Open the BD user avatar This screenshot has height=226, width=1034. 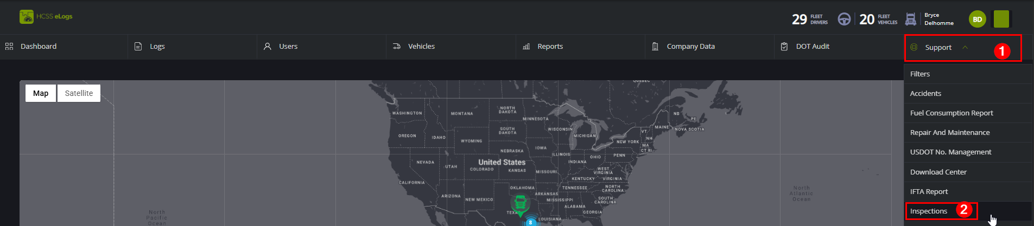coord(977,19)
